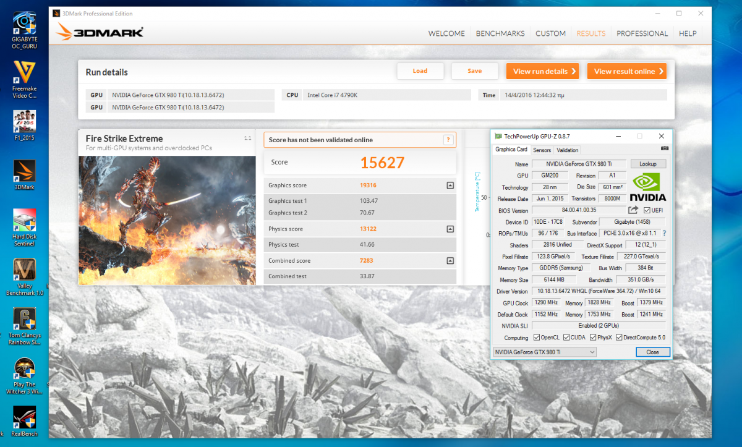Click the GPU-Z title bar app icon
The height and width of the screenshot is (447, 742).
499,135
